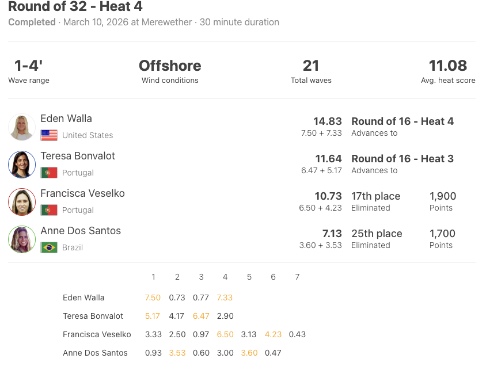Screen dimensions: 486x366
Task: Open Anne Dos Santos athlete name link
Action: pyautogui.click(x=81, y=231)
